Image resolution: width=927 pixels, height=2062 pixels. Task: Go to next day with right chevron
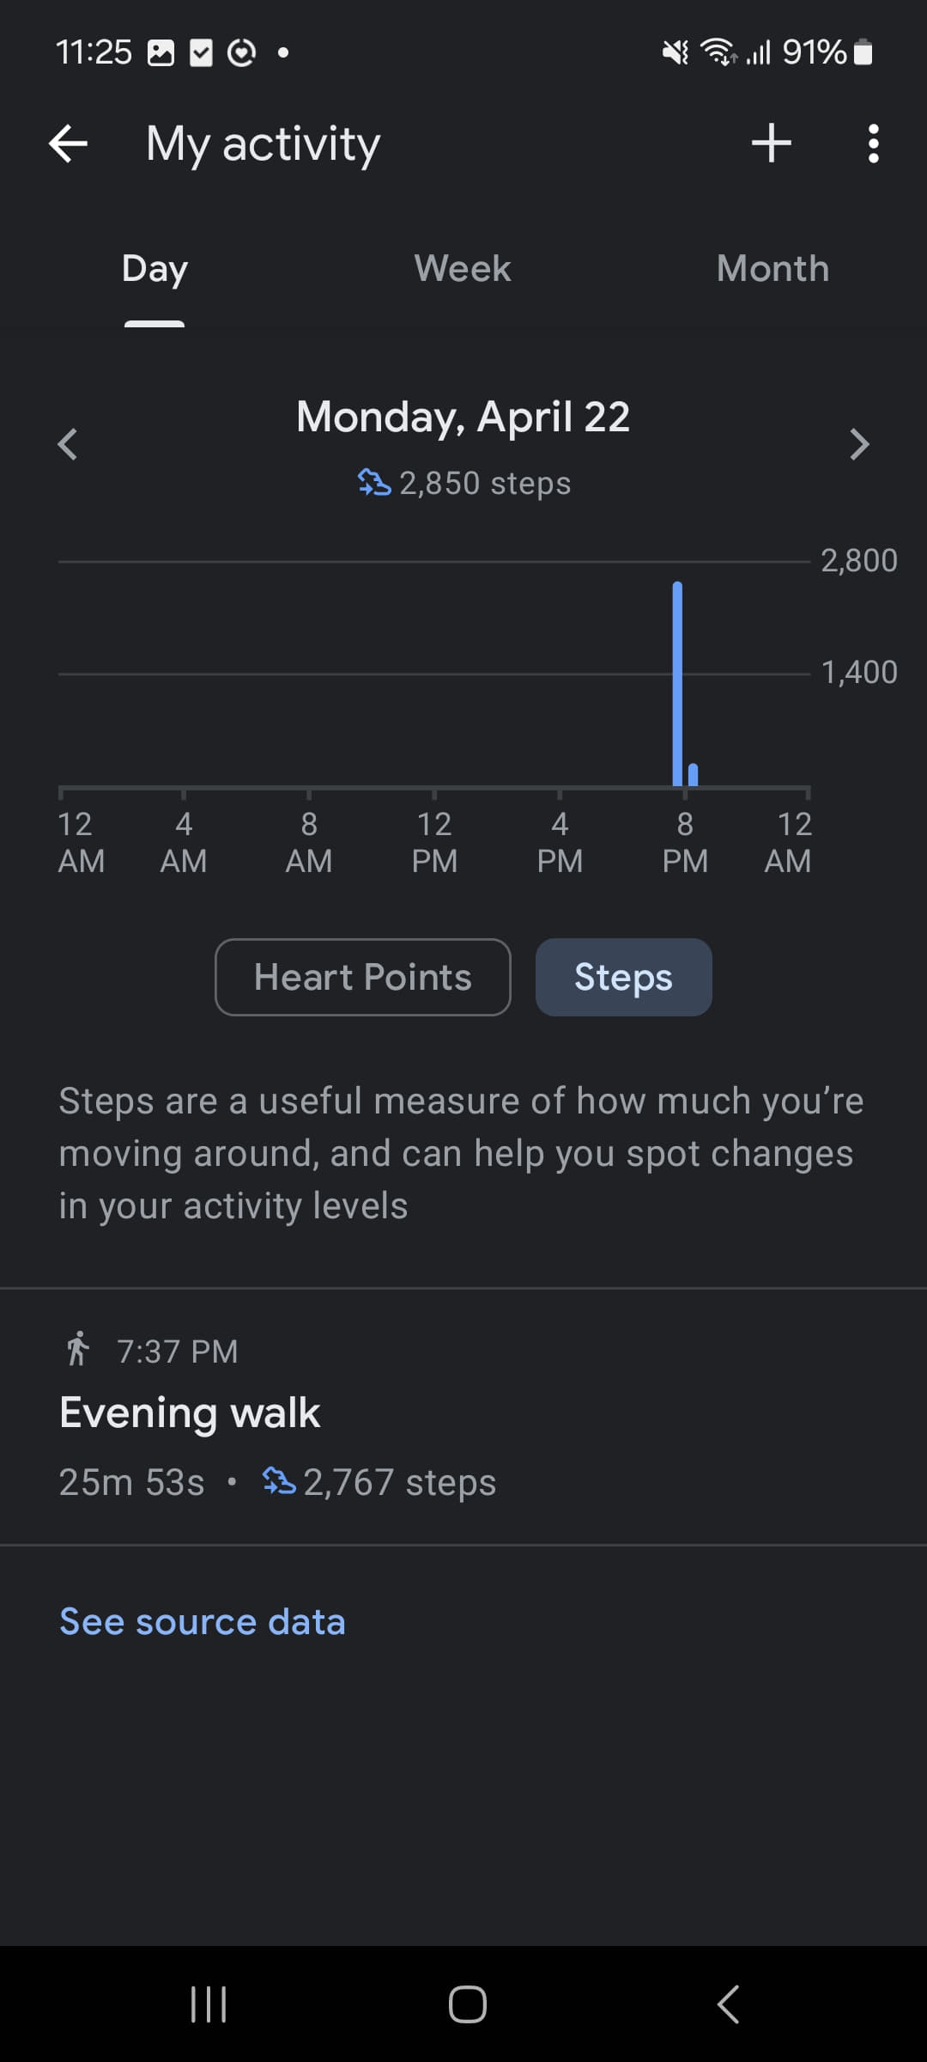(859, 444)
